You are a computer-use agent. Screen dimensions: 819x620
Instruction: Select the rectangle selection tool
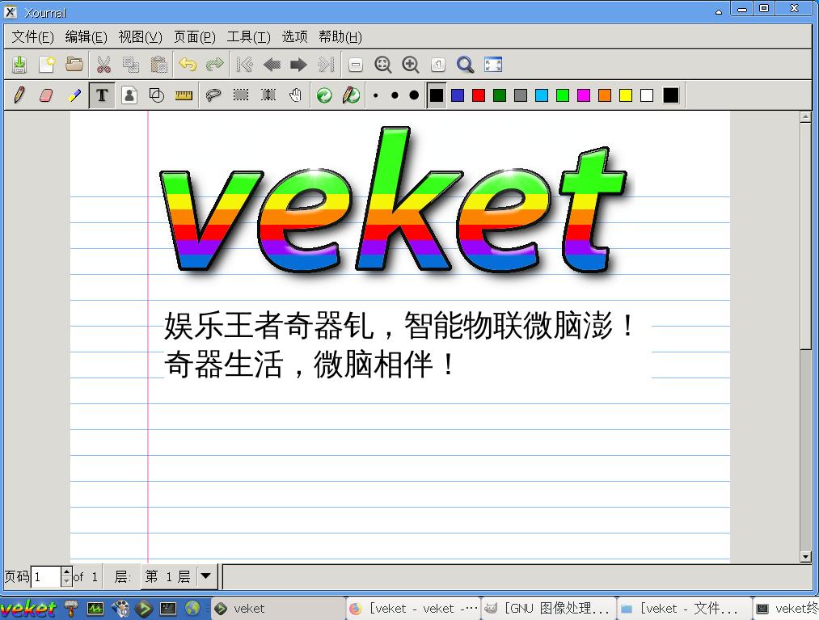241,95
